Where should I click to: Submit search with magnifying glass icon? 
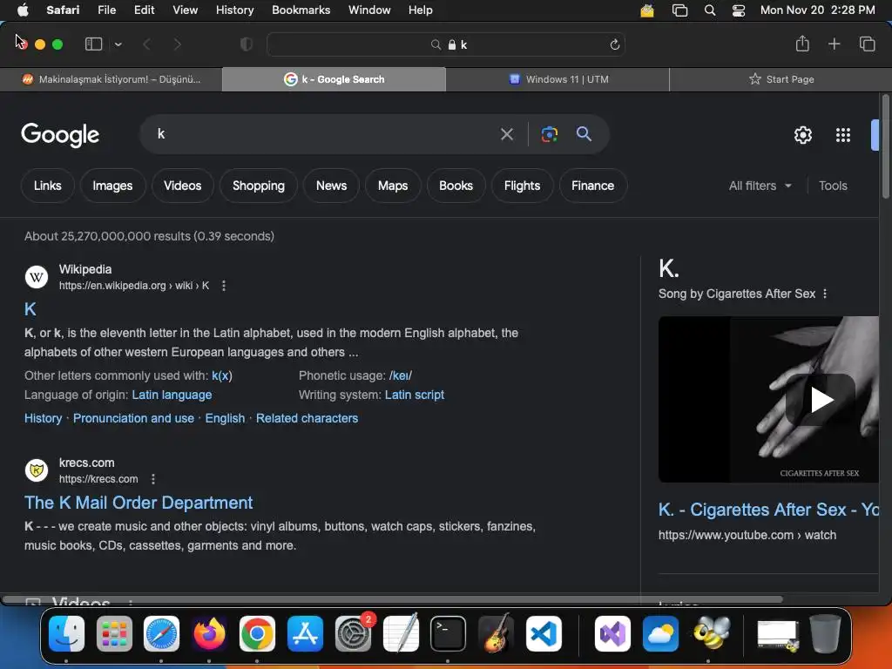pyautogui.click(x=584, y=133)
